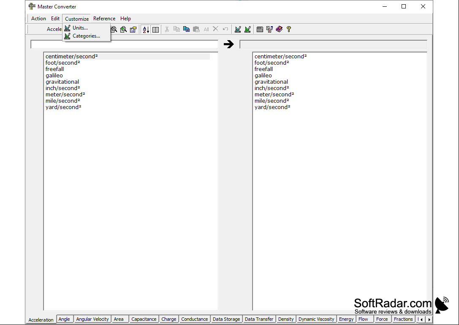Switch to the Energy tab
The image size is (459, 325).
point(346,319)
